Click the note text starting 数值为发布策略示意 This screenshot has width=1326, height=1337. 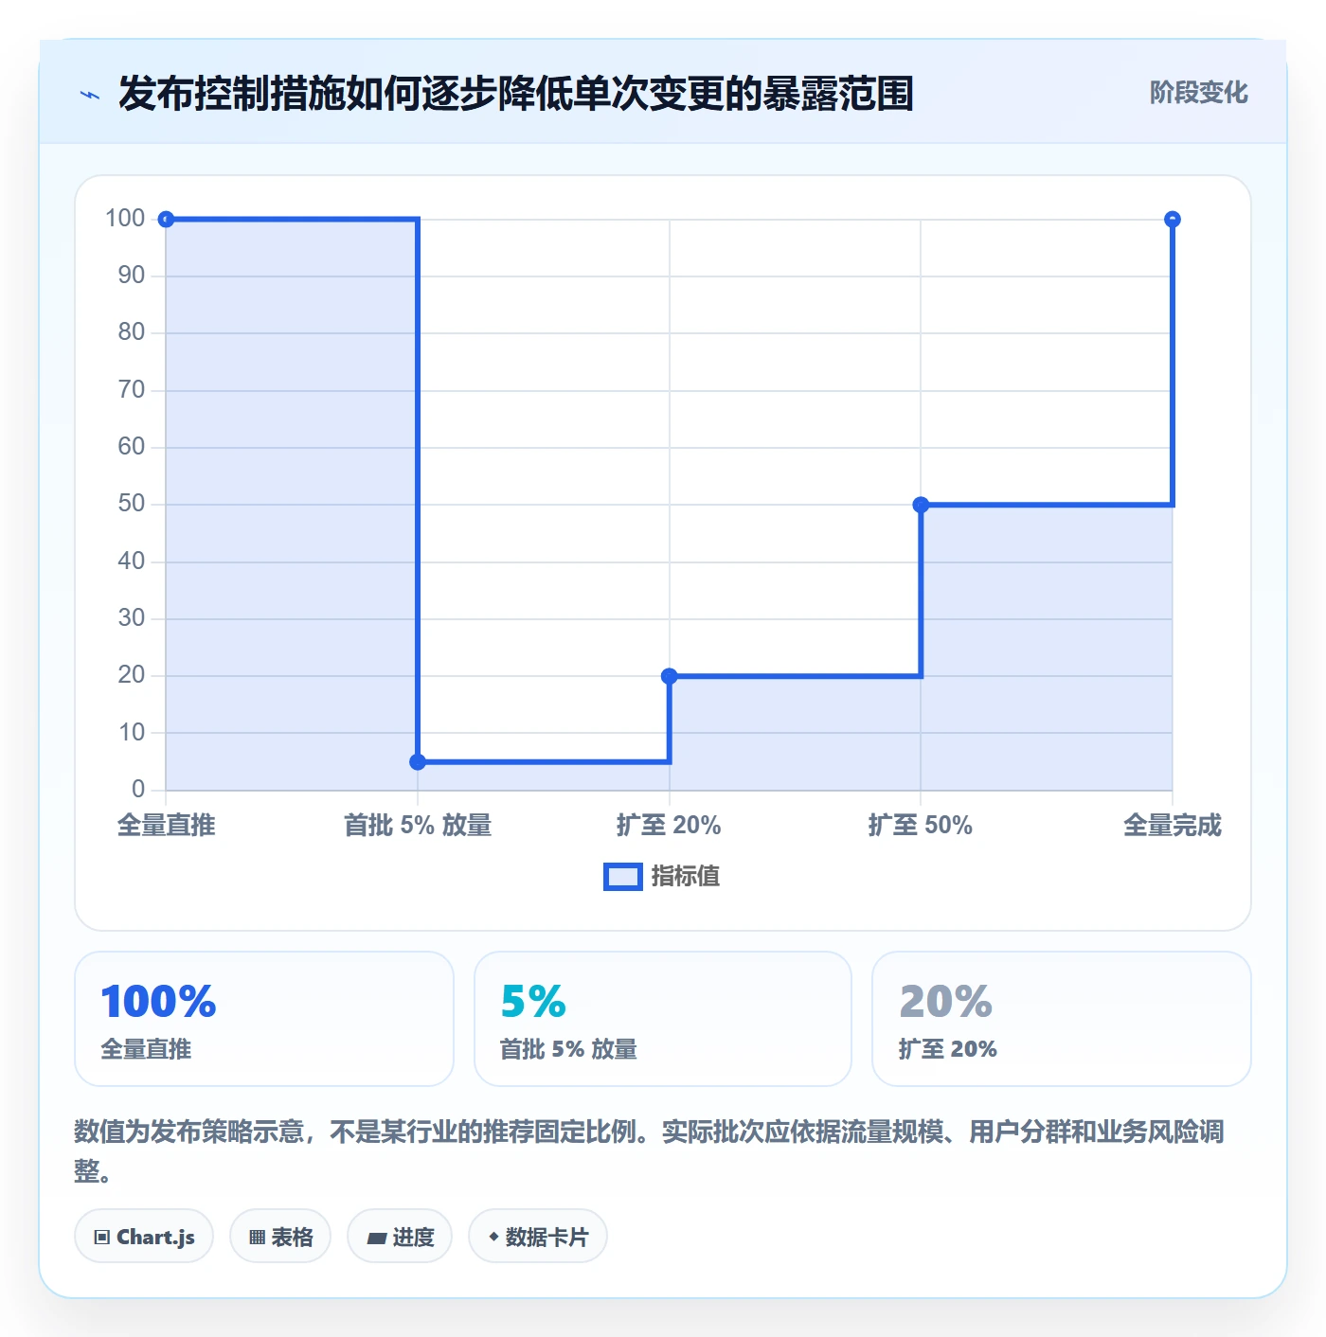coord(650,1150)
